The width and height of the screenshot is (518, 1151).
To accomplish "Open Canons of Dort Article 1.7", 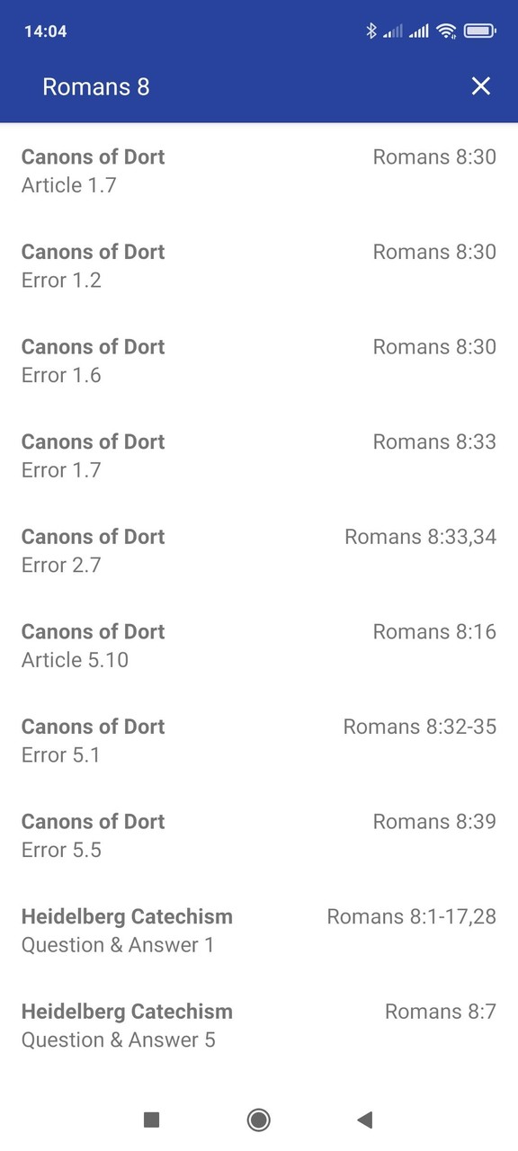I will pos(259,171).
